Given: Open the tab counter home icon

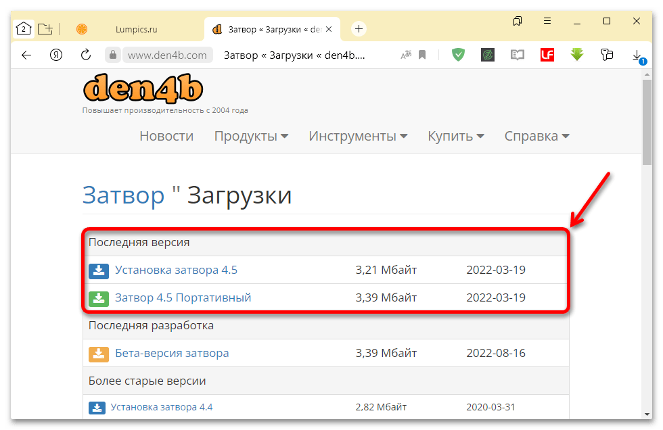Looking at the screenshot, I should 24,28.
